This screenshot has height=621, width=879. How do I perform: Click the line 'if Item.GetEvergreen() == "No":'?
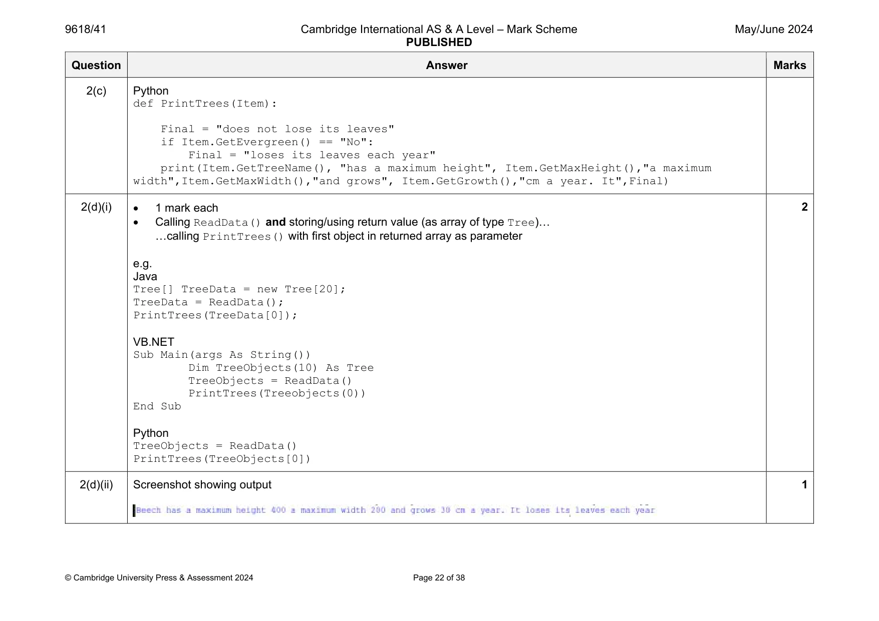click(x=267, y=142)
